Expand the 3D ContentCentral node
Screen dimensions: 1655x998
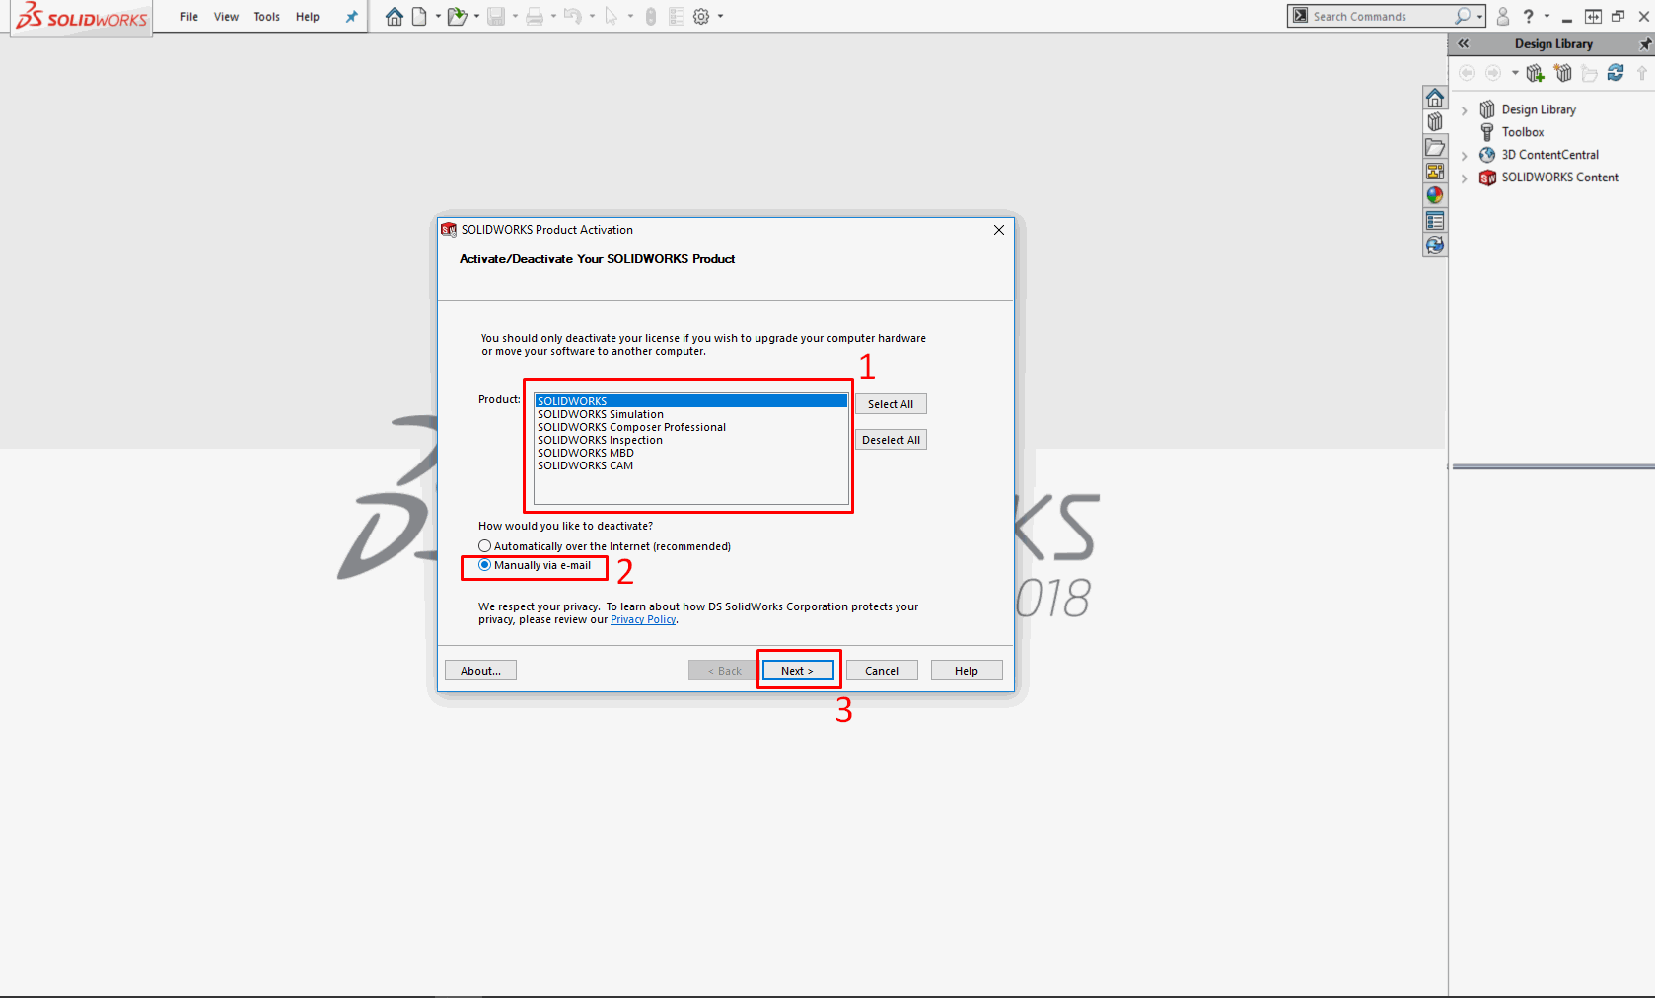click(x=1465, y=156)
